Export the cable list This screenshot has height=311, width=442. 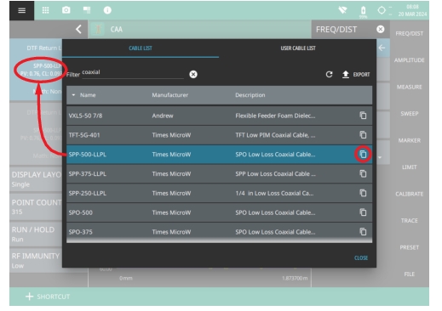tap(356, 74)
